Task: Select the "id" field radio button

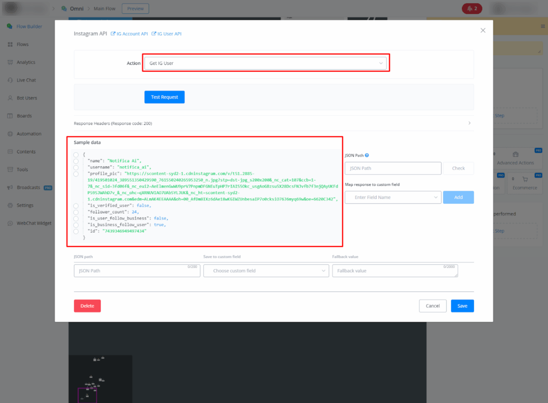Action: [x=76, y=231]
